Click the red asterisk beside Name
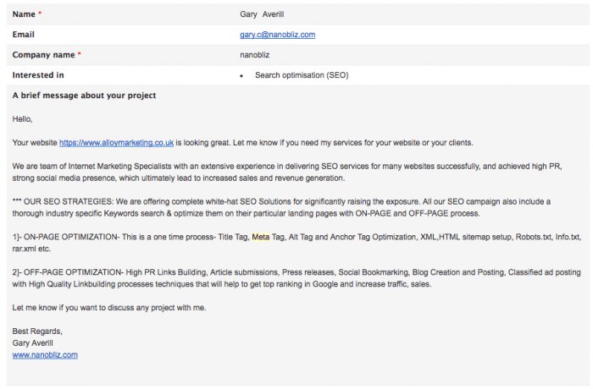593x389 pixels. pos(40,14)
